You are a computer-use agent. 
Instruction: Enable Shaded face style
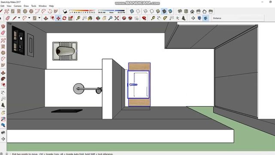[158, 12]
